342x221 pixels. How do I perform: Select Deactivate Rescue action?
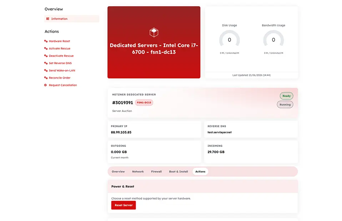click(61, 56)
